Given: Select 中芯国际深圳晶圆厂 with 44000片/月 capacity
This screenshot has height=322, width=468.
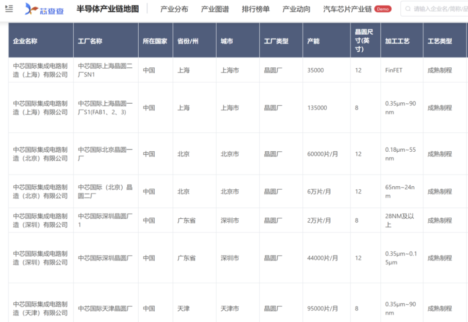Looking at the screenshot, I should pos(105,258).
